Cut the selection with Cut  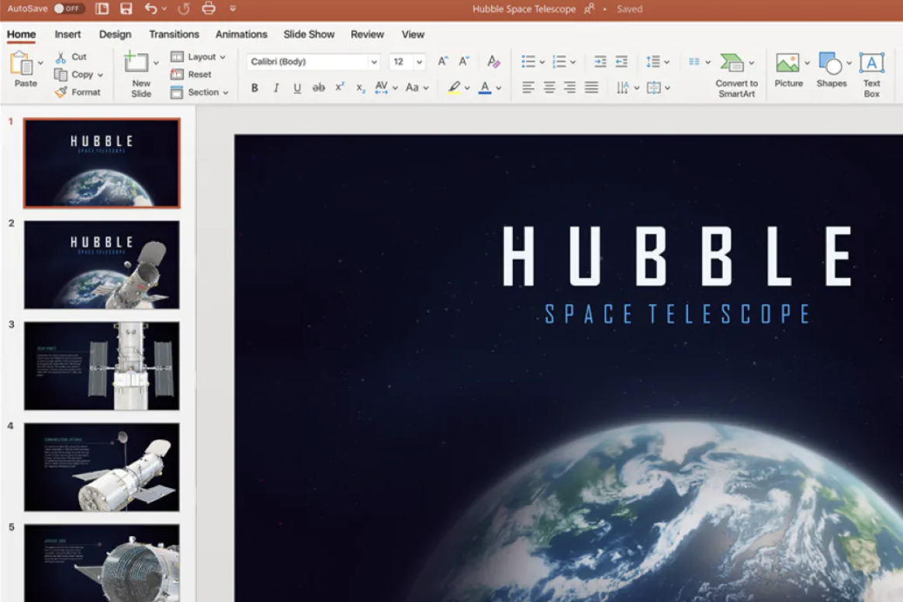click(71, 57)
